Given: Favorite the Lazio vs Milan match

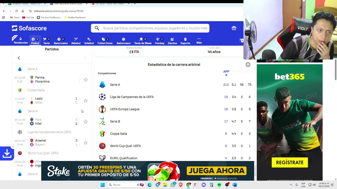Looking at the screenshot, I should tap(86, 101).
